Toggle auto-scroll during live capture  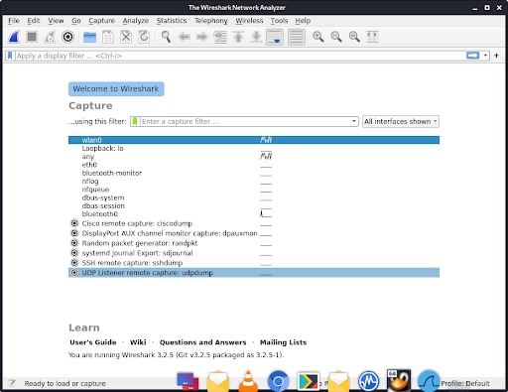pyautogui.click(x=275, y=37)
